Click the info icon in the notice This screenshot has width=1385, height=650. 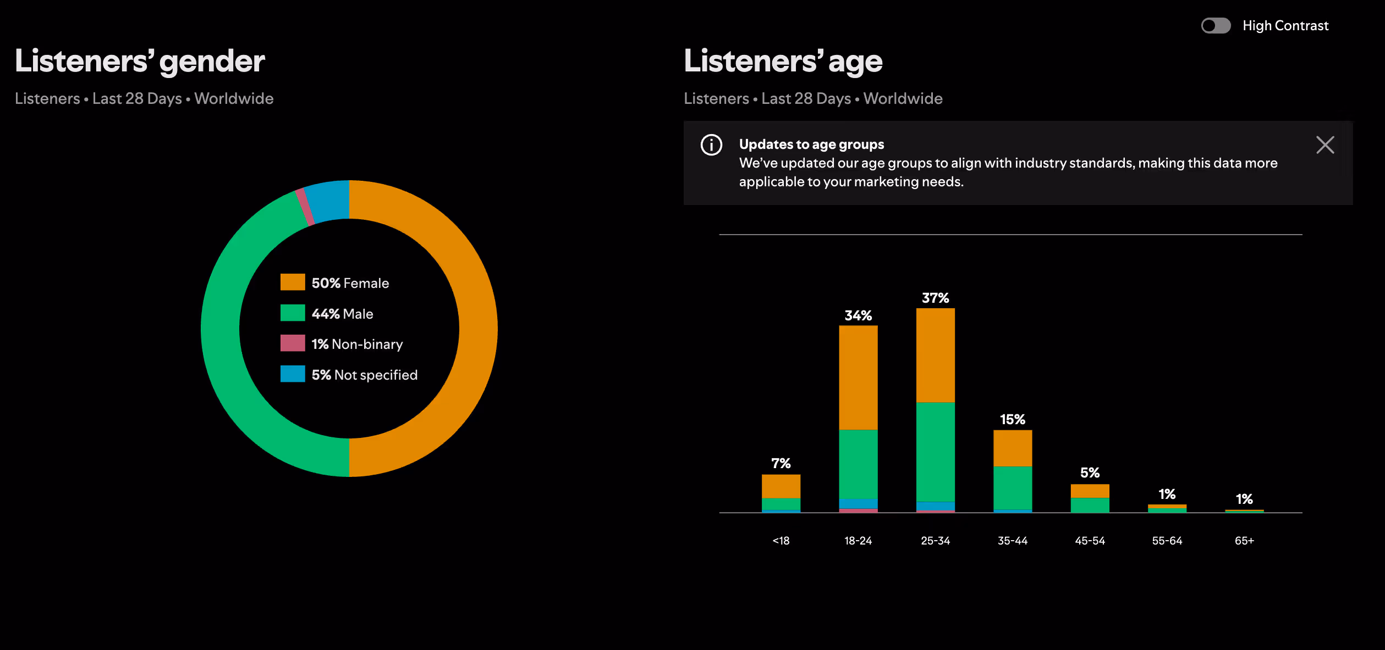coord(711,145)
